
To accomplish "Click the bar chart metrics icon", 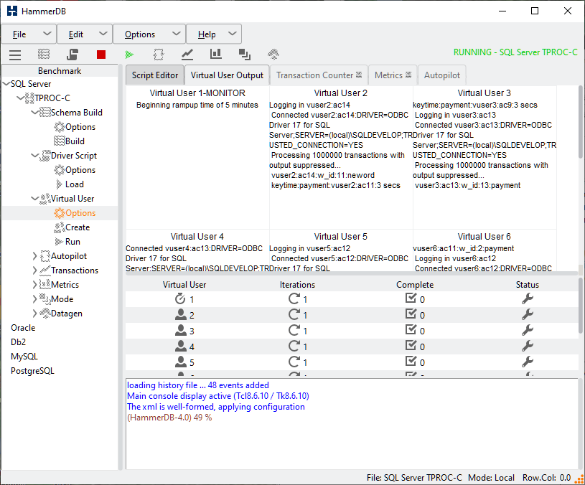I will coord(215,55).
